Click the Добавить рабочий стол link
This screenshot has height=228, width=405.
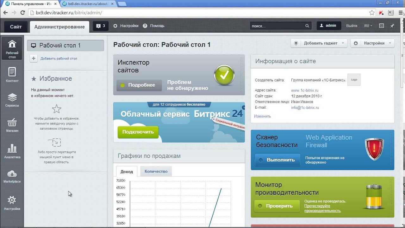click(59, 59)
